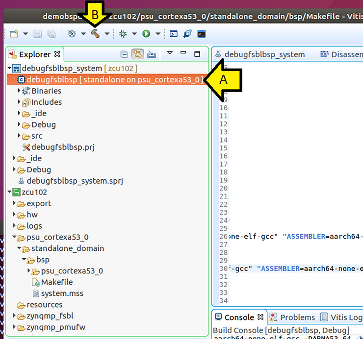Click the focus-on-active-task icon in Explorer header
The width and height of the screenshot is (363, 339).
click(x=152, y=54)
